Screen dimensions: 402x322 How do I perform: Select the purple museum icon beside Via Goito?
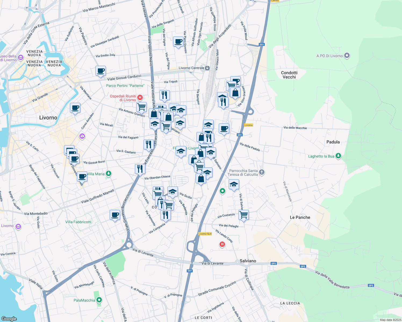(18, 226)
